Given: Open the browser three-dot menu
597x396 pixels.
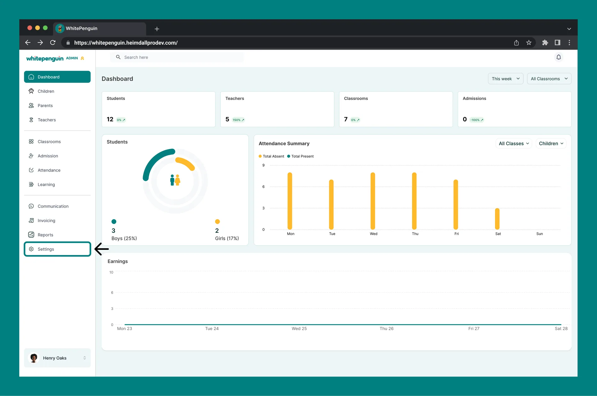Looking at the screenshot, I should pos(569,43).
